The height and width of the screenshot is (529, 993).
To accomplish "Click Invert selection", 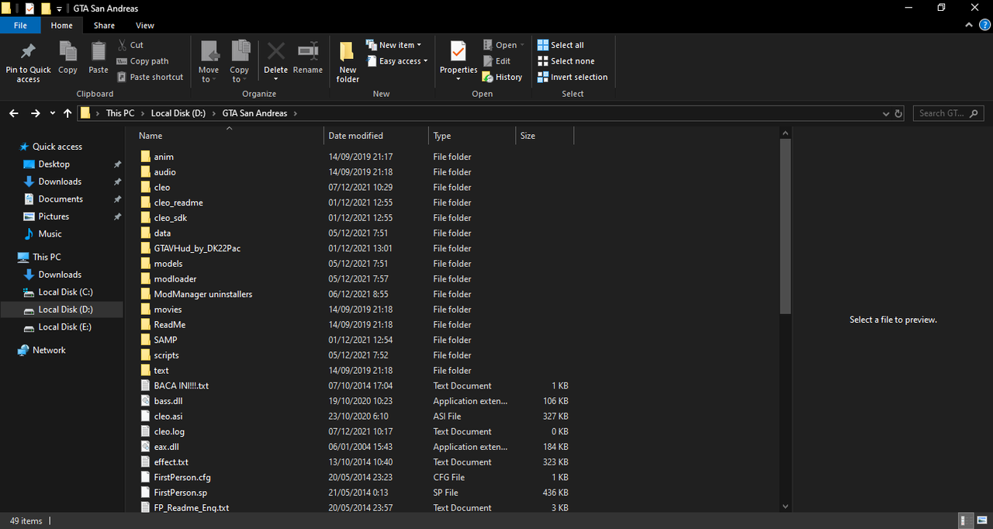I will [x=573, y=77].
